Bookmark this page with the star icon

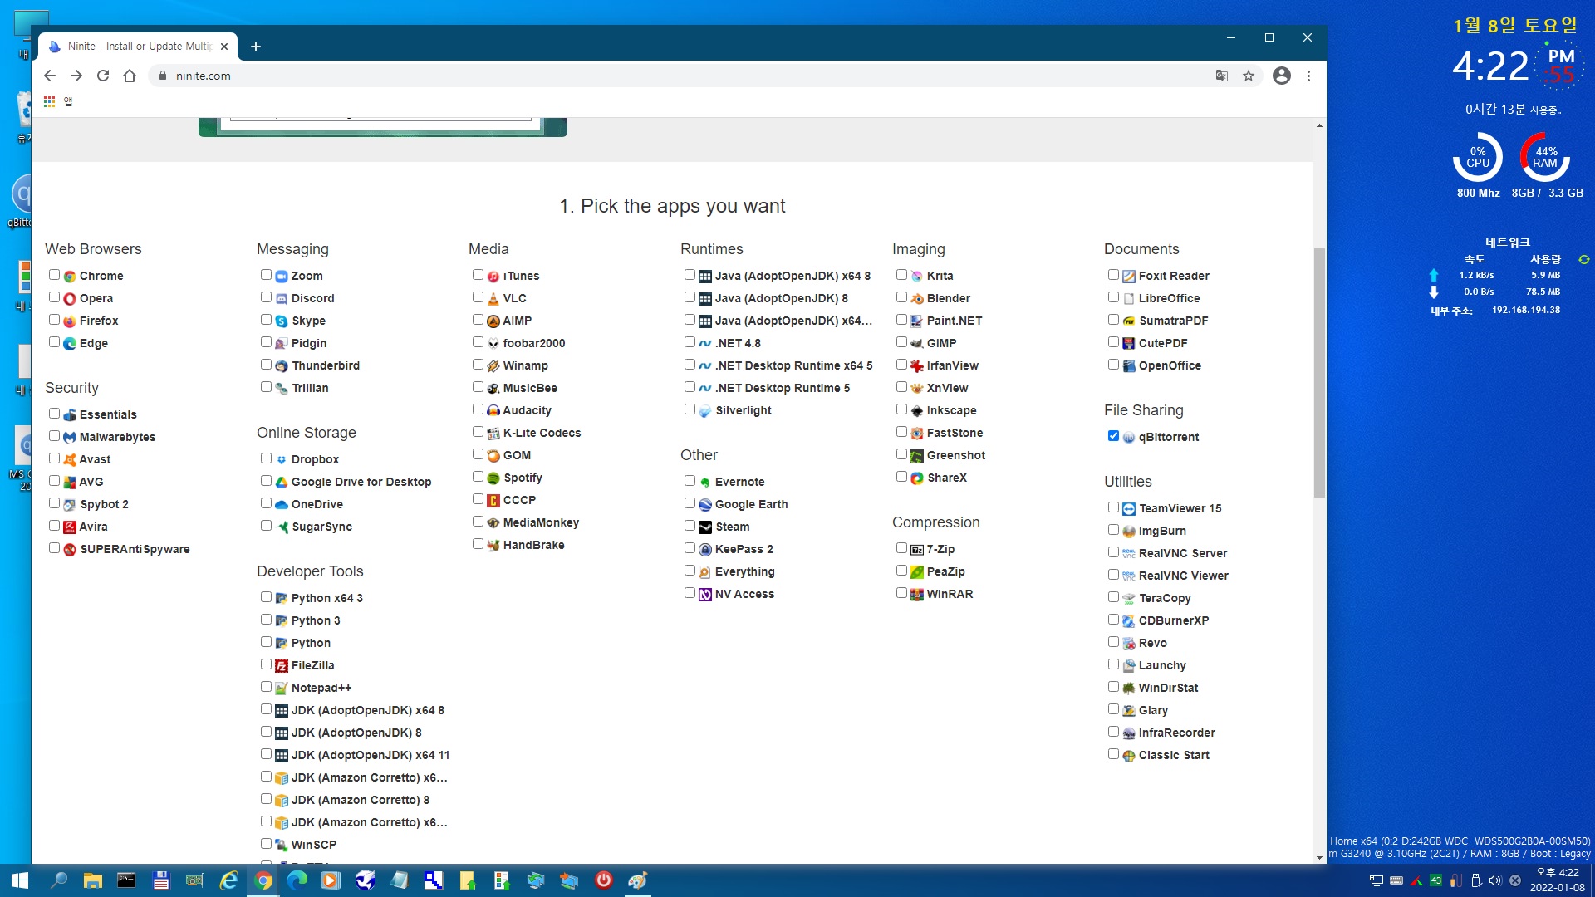[x=1249, y=76]
